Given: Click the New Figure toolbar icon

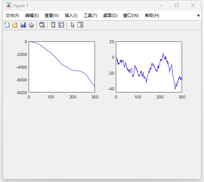Looking at the screenshot, I should [7, 25].
